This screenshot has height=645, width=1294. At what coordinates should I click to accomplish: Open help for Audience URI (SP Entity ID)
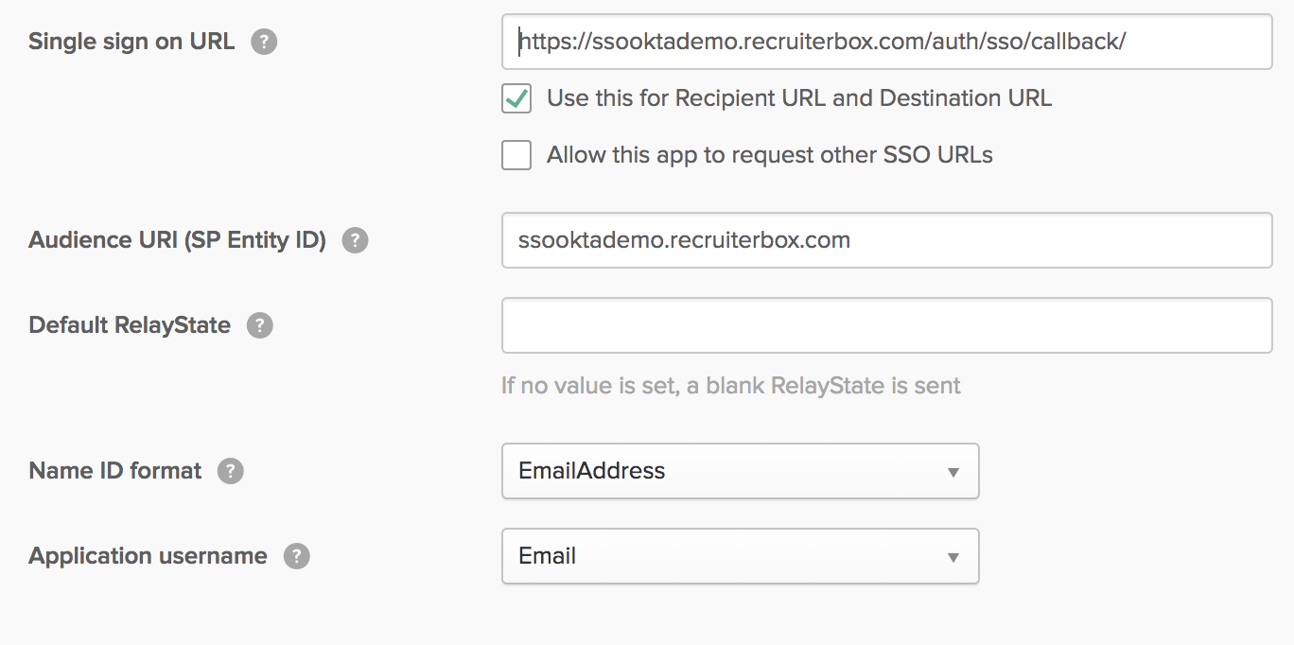coord(355,240)
